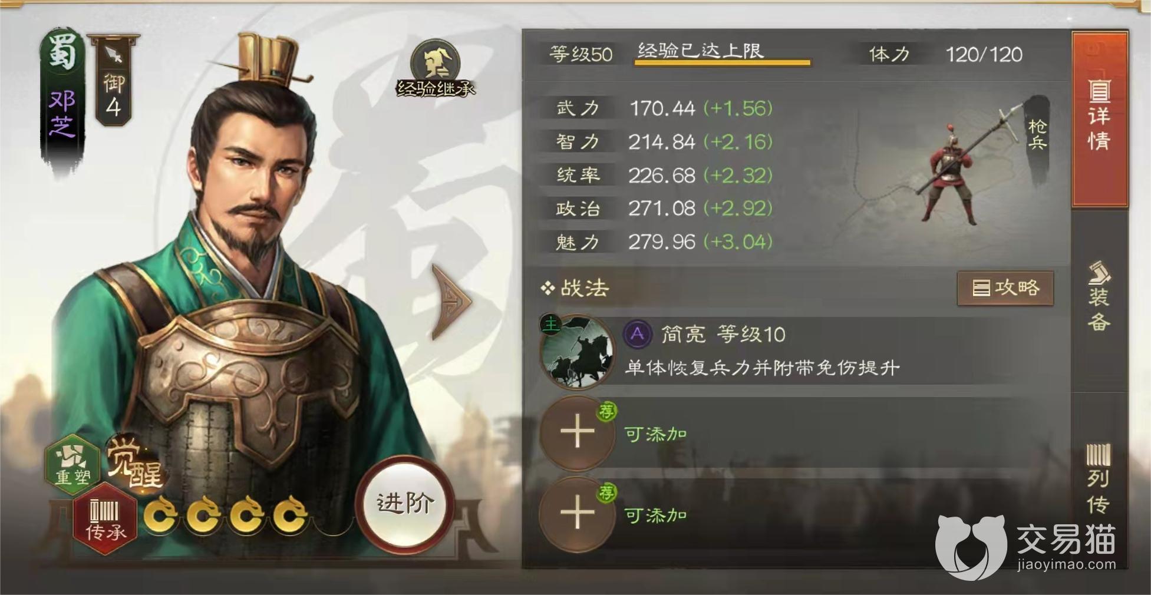Open the 御 4 banner tag
Viewport: 1151px width, 595px height.
[x=113, y=80]
